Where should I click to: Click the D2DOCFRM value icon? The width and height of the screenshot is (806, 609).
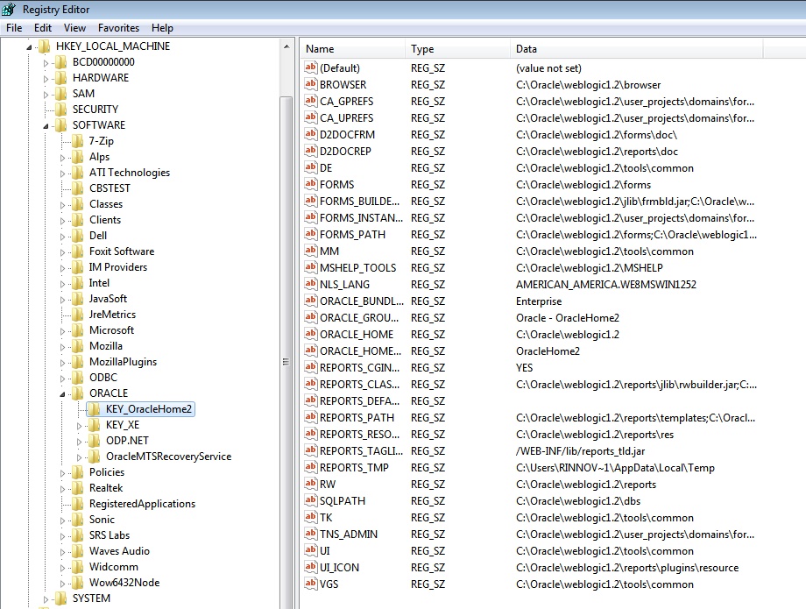pyautogui.click(x=310, y=134)
